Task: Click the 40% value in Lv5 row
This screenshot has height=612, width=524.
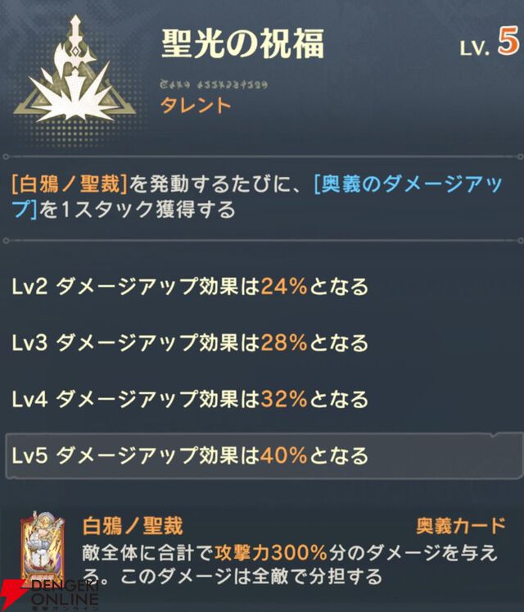Action: pyautogui.click(x=283, y=456)
